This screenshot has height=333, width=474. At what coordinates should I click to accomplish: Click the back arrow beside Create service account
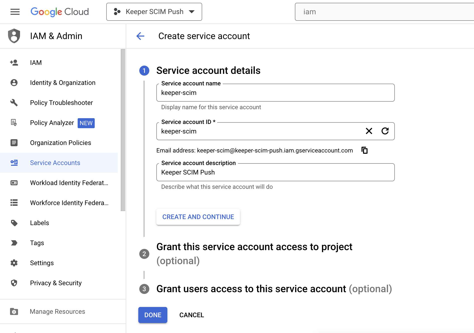click(x=140, y=36)
